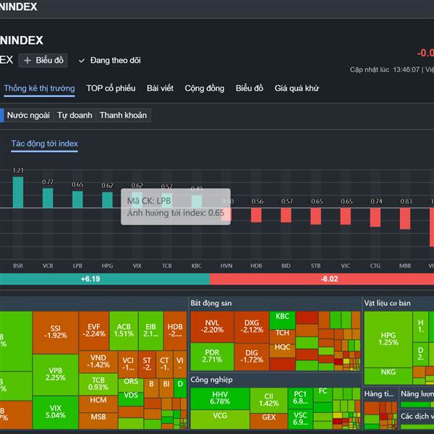Click the KBC tile in Bất động sản
434x434 pixels.
(282, 320)
